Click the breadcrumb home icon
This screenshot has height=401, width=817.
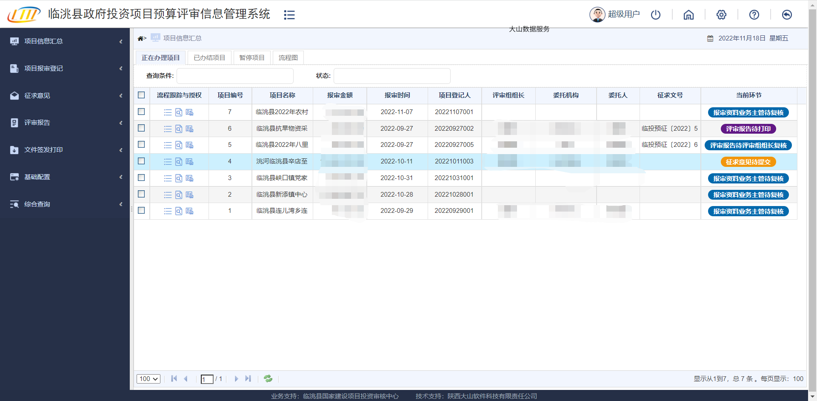(x=140, y=38)
